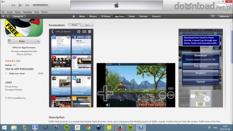This screenshot has width=233, height=131.
Task: Click the rewind playback button
Action: (13, 5)
